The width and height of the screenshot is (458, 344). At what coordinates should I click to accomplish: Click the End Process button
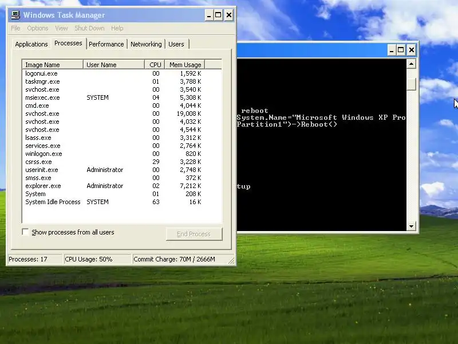(x=194, y=234)
